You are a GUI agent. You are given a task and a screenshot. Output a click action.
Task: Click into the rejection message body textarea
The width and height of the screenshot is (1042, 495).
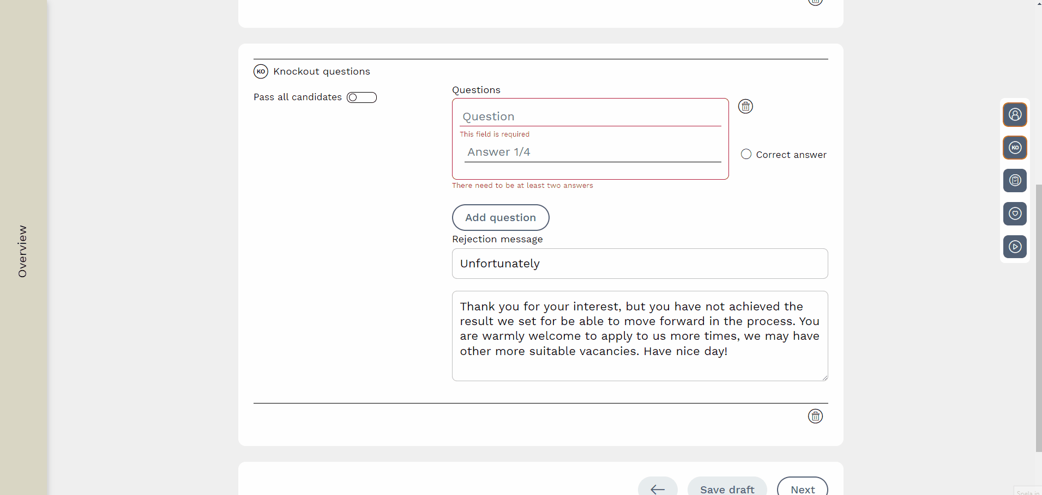coord(640,335)
